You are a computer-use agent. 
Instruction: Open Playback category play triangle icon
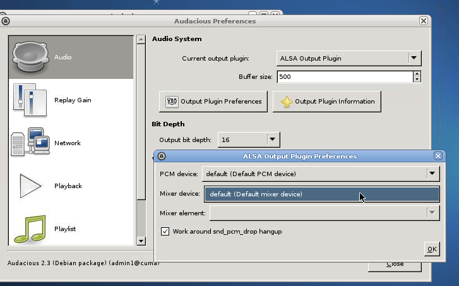pos(30,186)
